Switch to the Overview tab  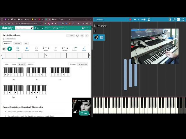(x=17, y=43)
